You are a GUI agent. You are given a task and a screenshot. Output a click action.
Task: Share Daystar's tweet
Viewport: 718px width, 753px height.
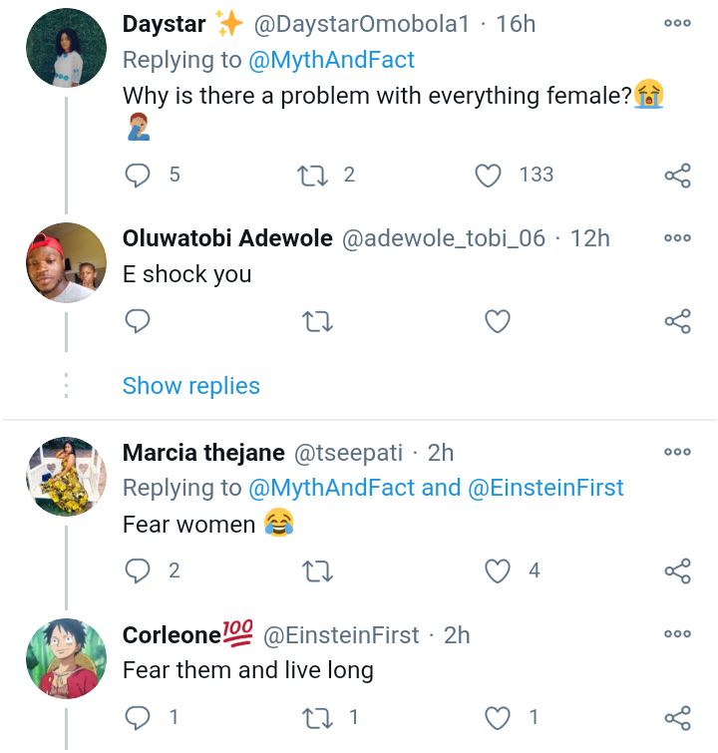pos(678,176)
